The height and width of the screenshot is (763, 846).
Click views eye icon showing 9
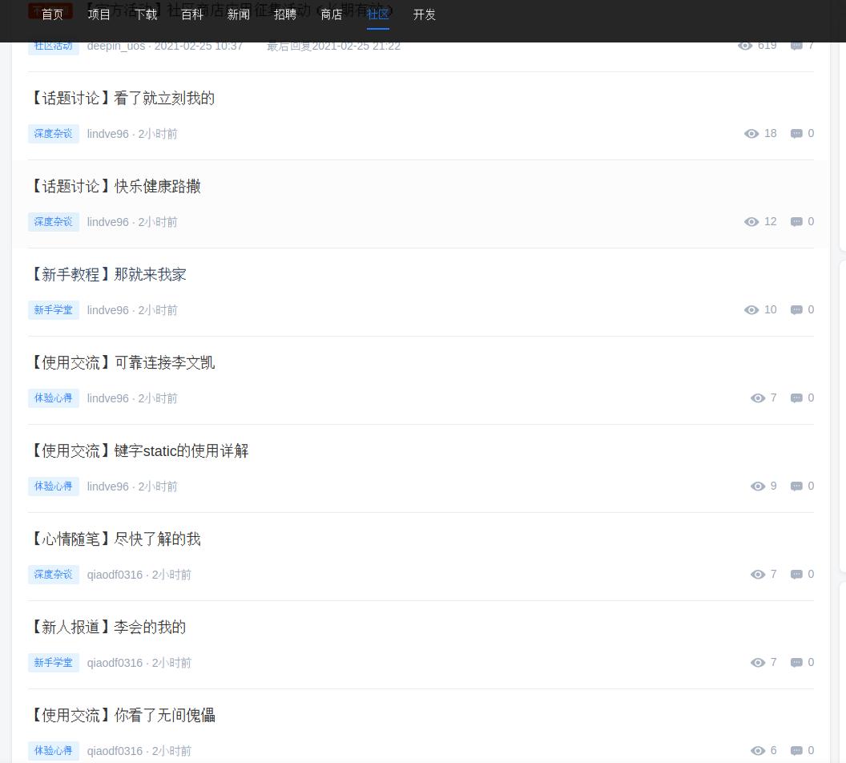(758, 486)
